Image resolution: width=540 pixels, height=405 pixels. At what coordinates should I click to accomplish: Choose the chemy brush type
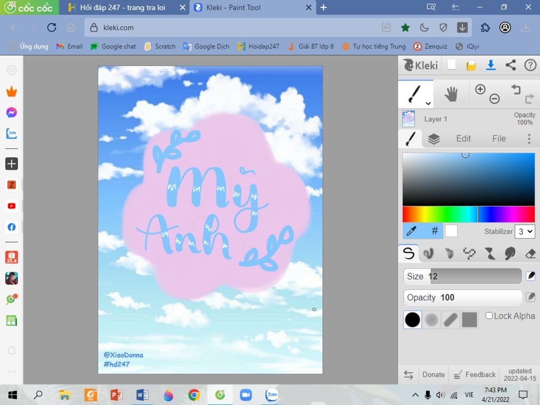click(x=490, y=254)
